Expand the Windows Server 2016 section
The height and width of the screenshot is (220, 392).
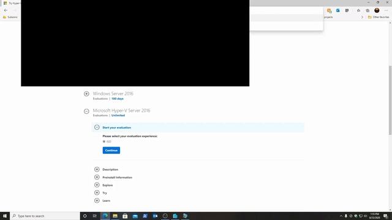coord(86,94)
